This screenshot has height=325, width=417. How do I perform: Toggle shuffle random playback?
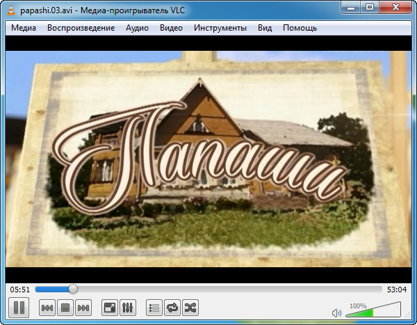(x=190, y=308)
